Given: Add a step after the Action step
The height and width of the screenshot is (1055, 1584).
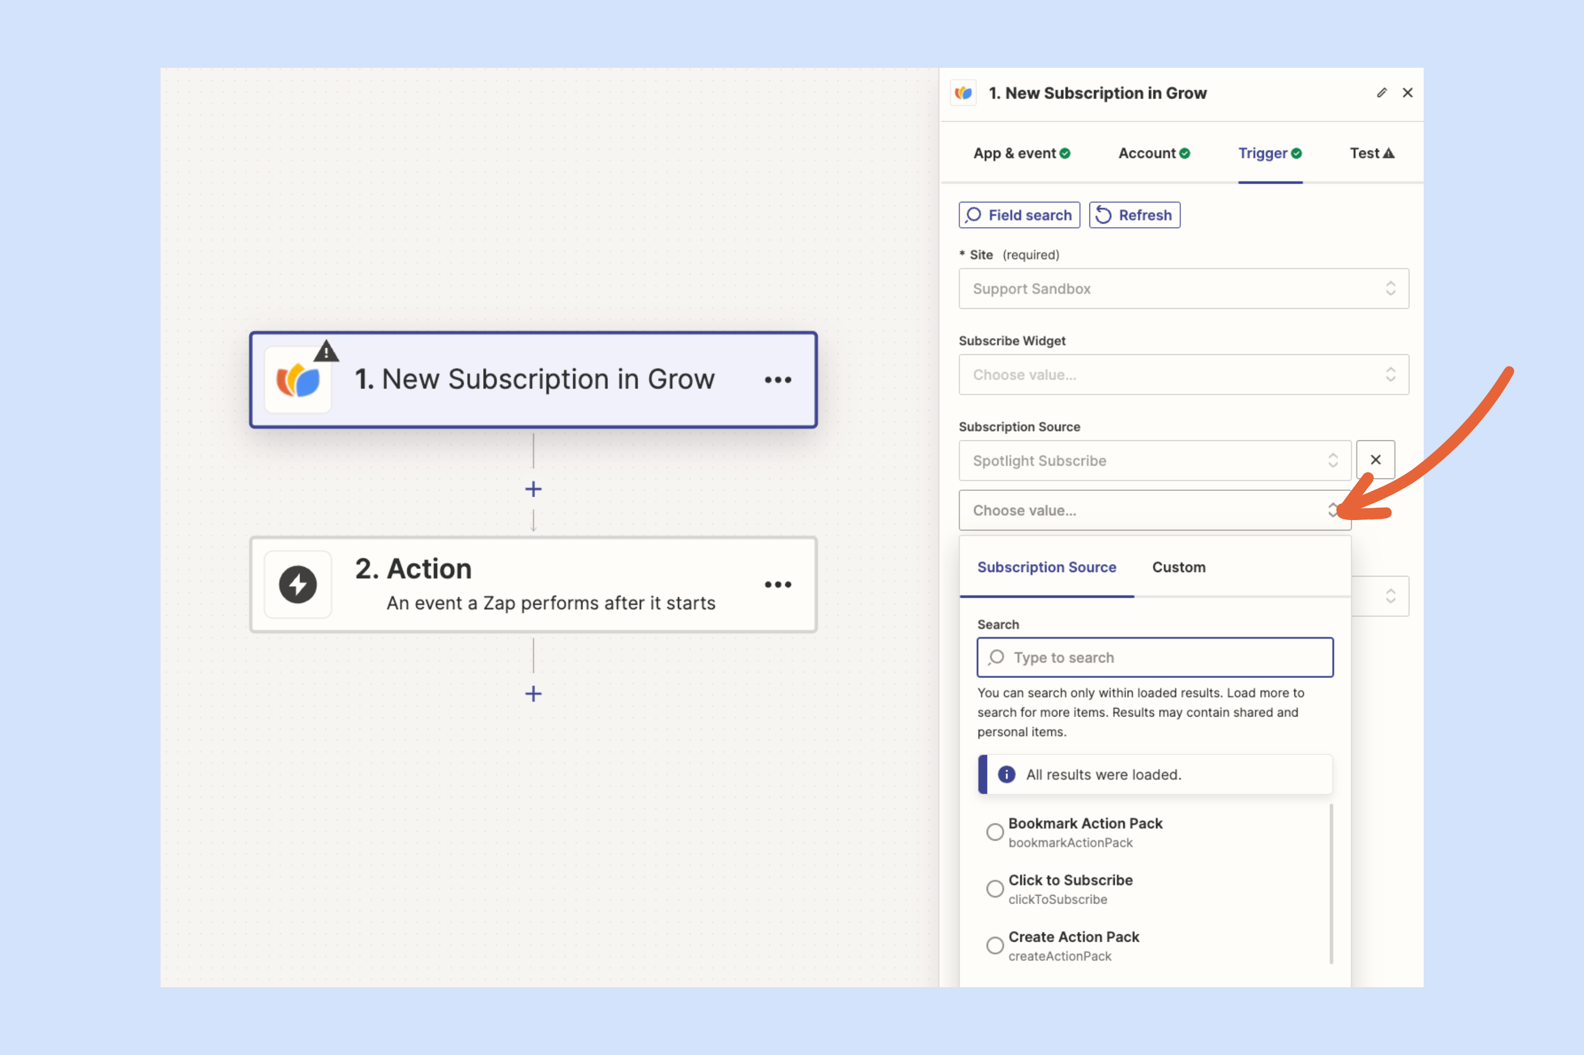Looking at the screenshot, I should tap(533, 694).
